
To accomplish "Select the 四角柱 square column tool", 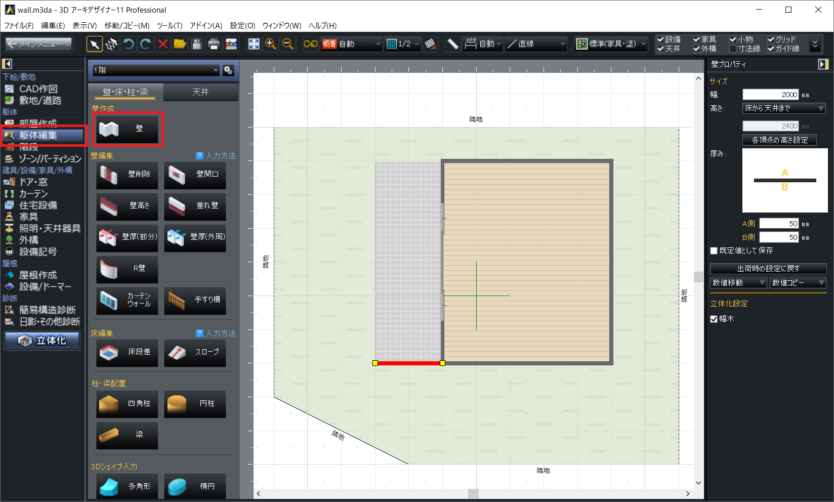I will pos(127,404).
